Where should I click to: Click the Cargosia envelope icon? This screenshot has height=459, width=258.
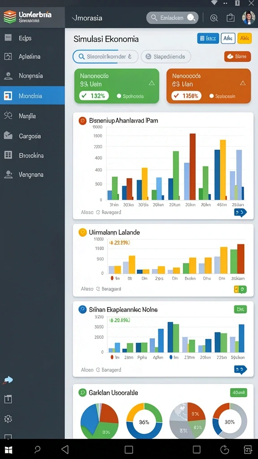point(8,135)
